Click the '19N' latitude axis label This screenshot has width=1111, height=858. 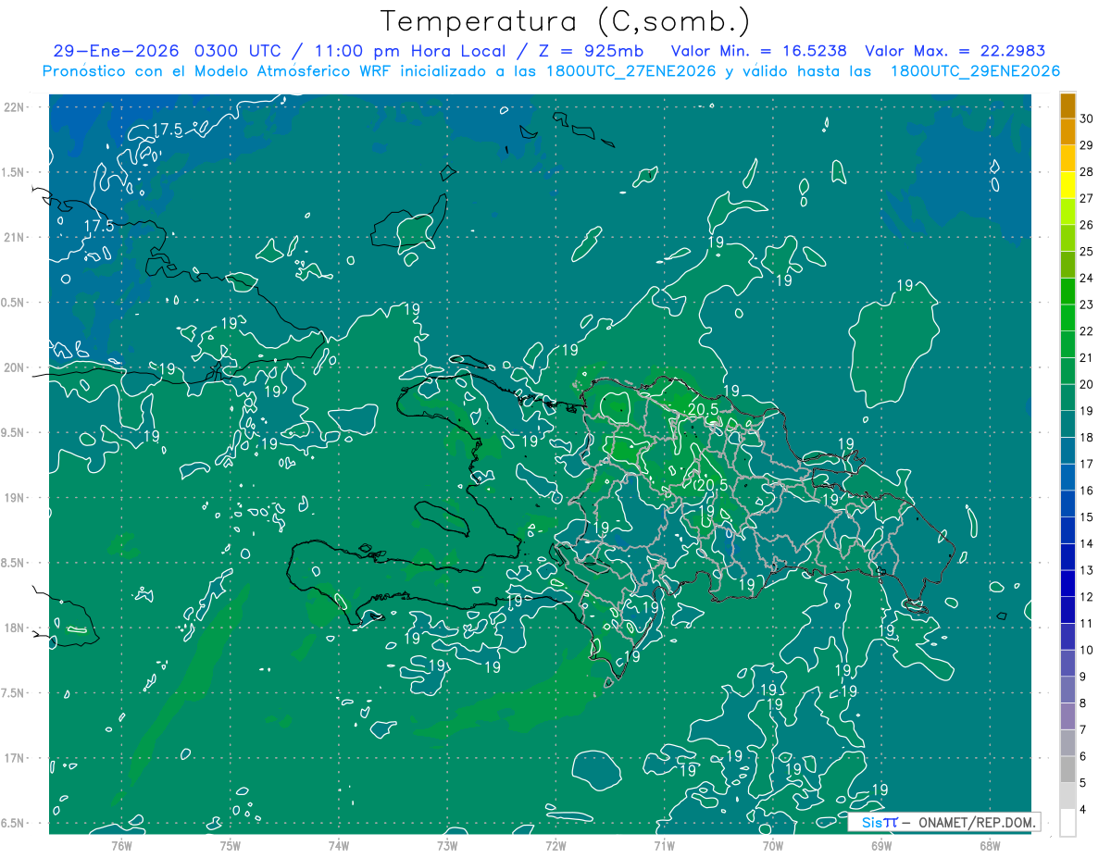click(x=14, y=497)
